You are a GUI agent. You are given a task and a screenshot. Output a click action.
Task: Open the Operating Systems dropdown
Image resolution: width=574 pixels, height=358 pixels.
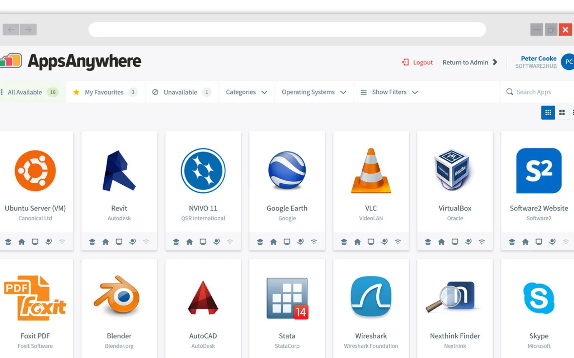[x=314, y=92]
